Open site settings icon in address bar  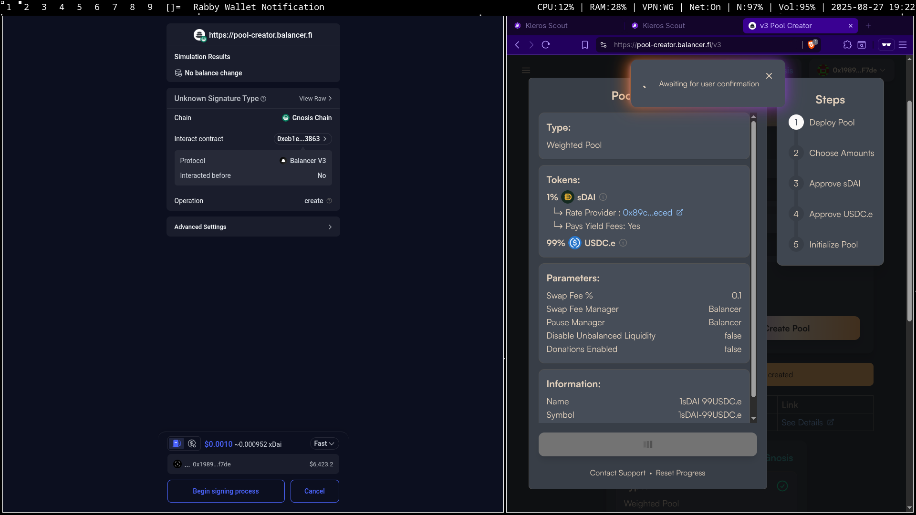tap(604, 45)
